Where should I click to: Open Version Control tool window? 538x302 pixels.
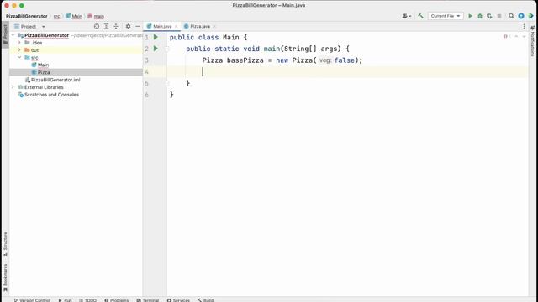tap(32, 300)
